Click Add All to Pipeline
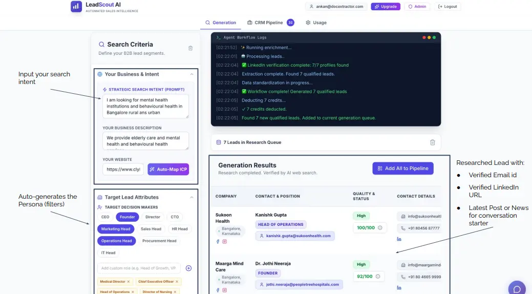This screenshot has width=532, height=294. click(403, 169)
